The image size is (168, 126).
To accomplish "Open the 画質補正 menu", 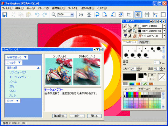I will pos(59,8).
